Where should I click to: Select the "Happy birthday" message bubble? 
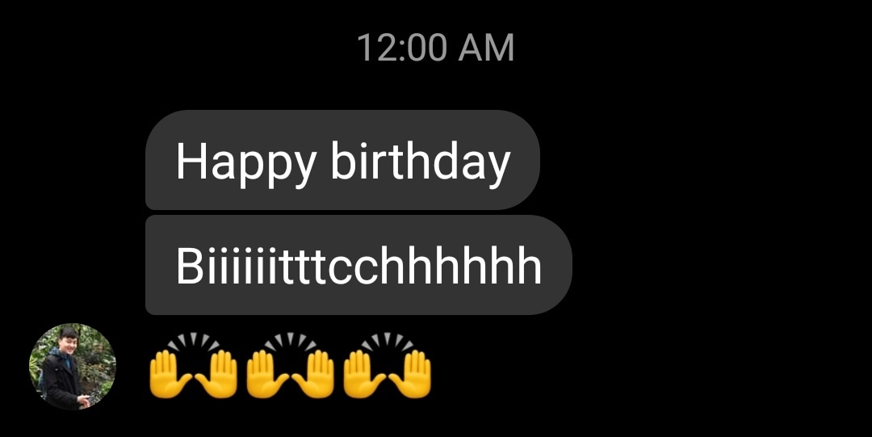coord(342,160)
